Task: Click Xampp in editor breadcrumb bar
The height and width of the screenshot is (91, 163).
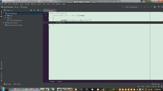Action: pyautogui.click(x=52, y=81)
